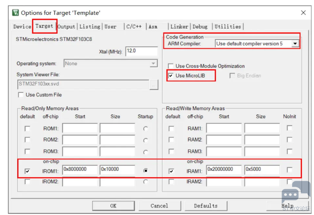Click the RAM1 Start address field
Screen dimensions: 314x215
pyautogui.click(x=224, y=128)
